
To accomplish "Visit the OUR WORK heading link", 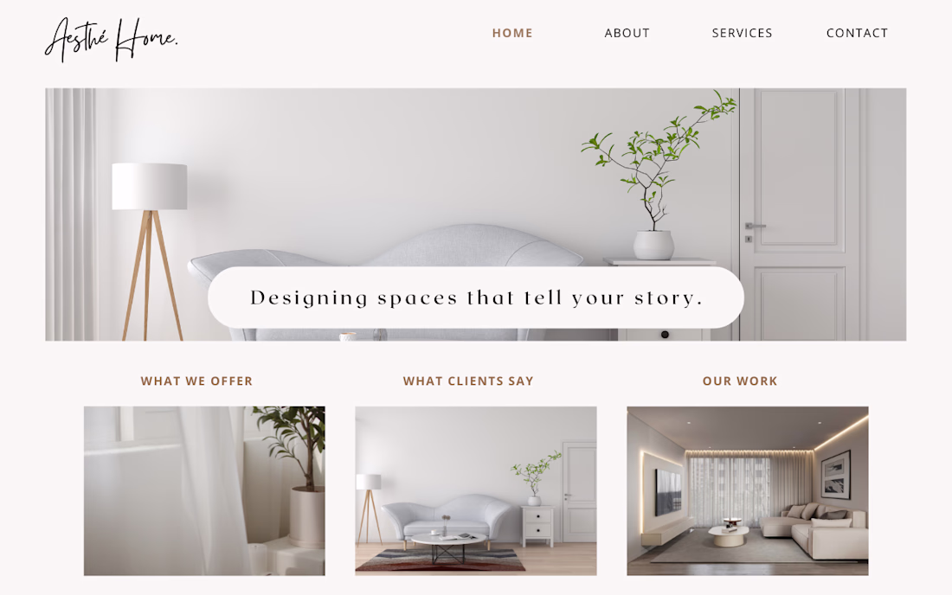I will [x=740, y=381].
